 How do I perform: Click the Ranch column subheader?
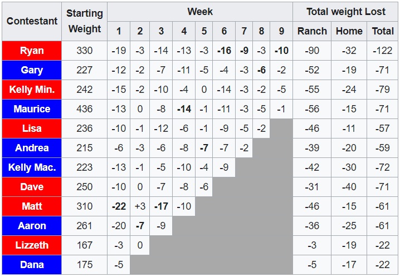312,31
